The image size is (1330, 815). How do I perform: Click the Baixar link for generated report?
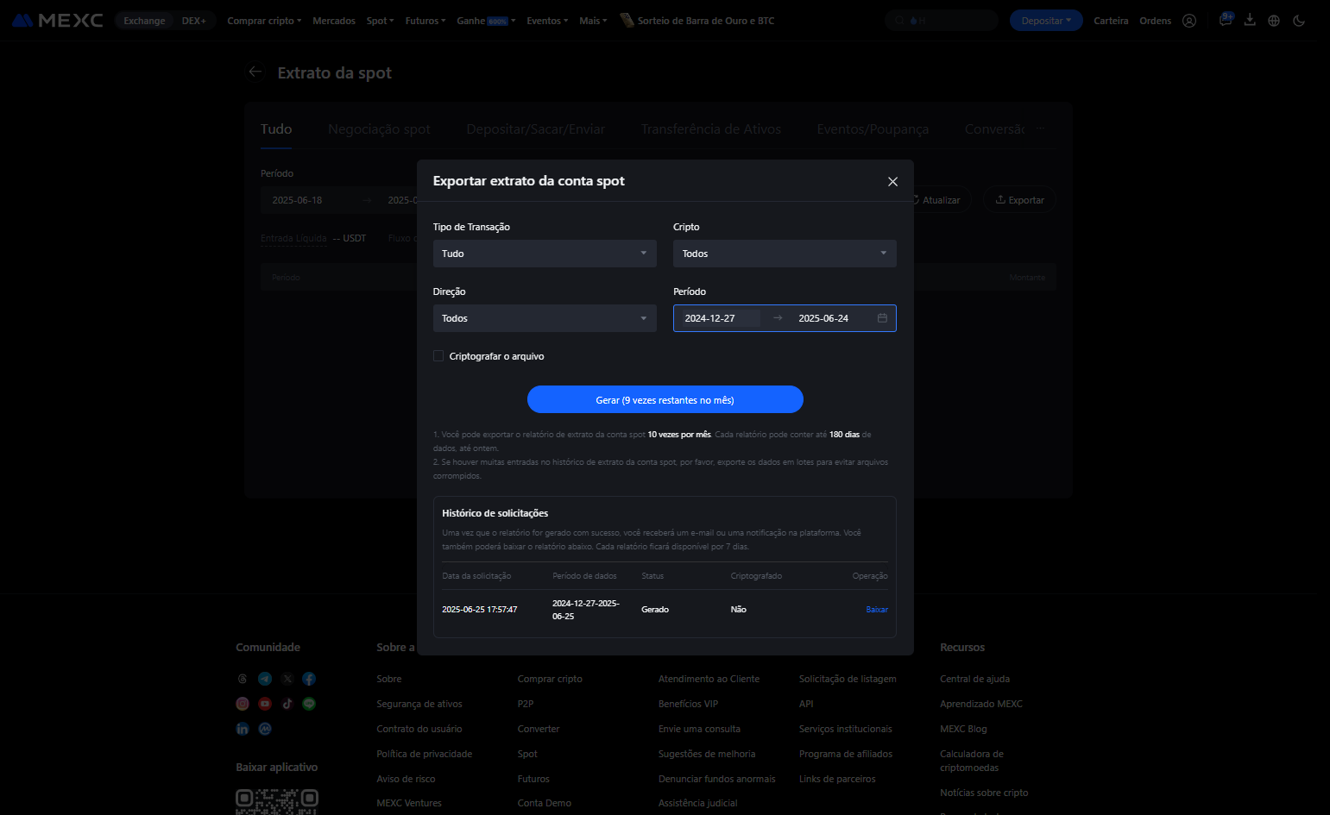(877, 610)
